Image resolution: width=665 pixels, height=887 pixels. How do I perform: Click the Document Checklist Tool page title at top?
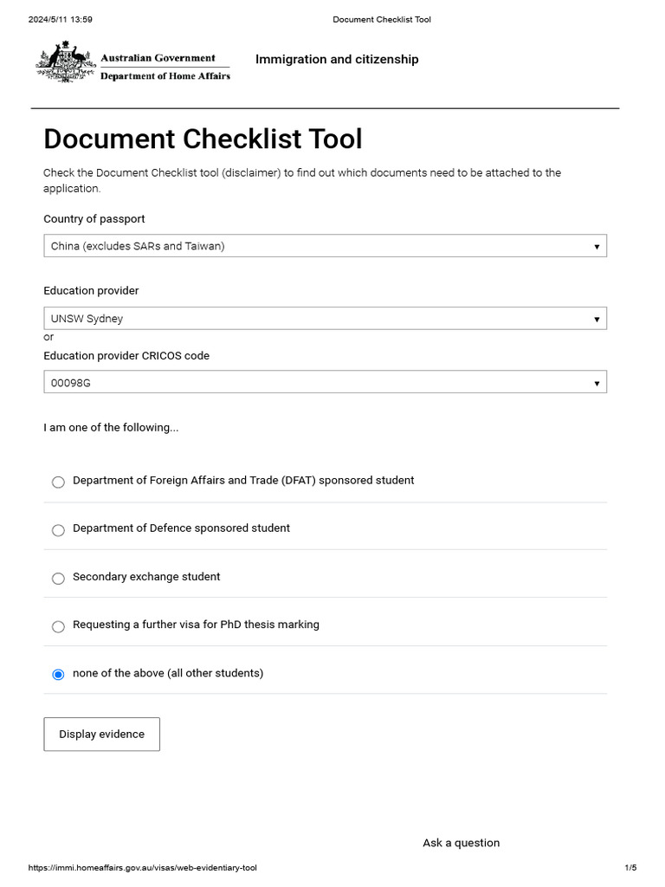pos(382,20)
